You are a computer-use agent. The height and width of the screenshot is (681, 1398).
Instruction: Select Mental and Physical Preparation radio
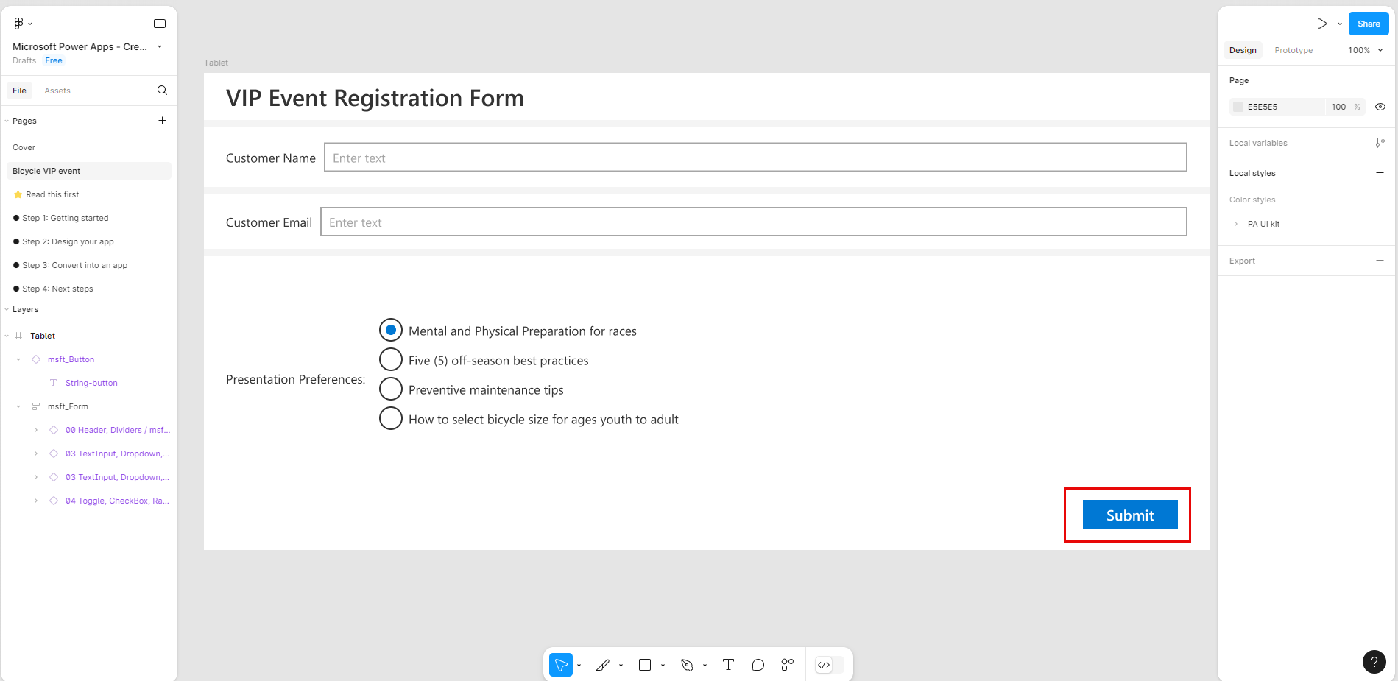pos(391,330)
